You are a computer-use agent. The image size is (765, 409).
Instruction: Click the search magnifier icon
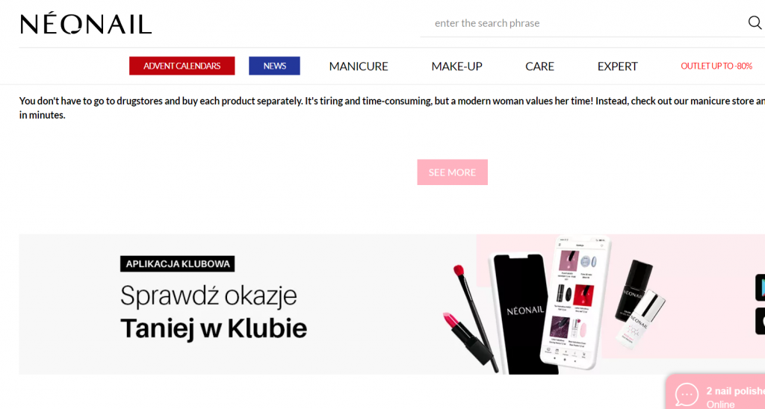point(755,22)
